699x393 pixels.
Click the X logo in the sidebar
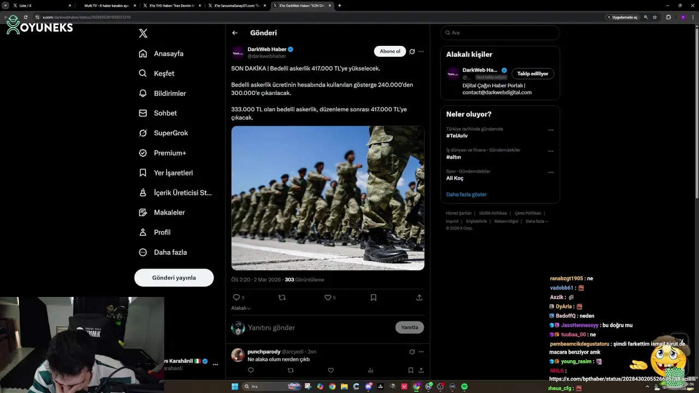click(143, 33)
